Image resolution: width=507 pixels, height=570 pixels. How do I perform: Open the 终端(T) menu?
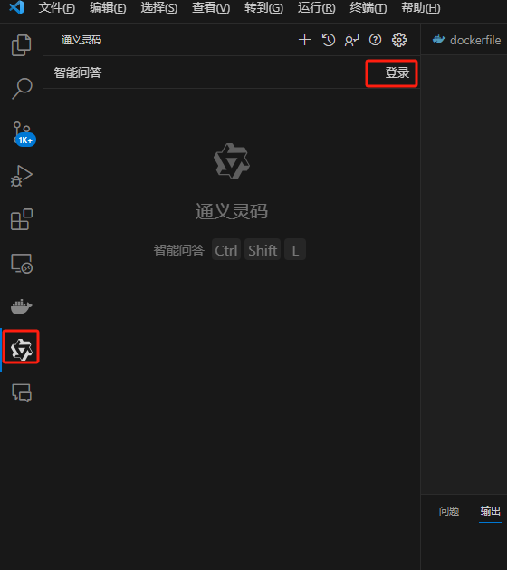point(368,7)
